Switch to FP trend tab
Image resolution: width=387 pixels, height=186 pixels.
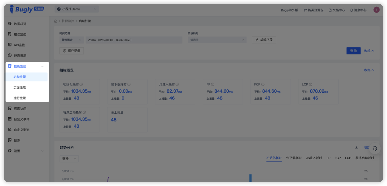(328, 158)
